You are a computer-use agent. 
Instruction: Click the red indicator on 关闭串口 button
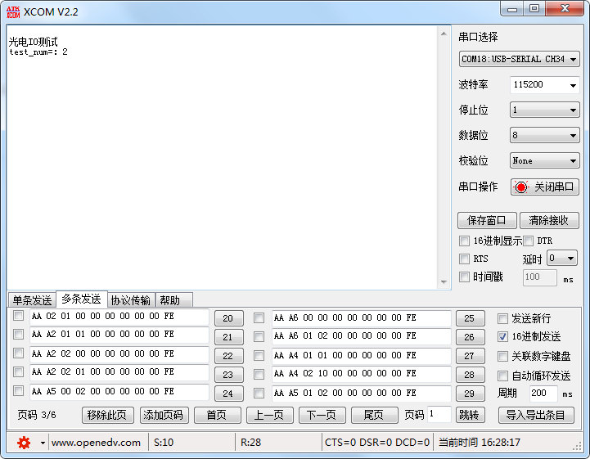[521, 187]
